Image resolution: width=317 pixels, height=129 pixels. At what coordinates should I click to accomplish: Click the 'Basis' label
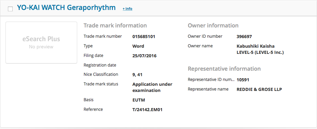[x=89, y=100]
